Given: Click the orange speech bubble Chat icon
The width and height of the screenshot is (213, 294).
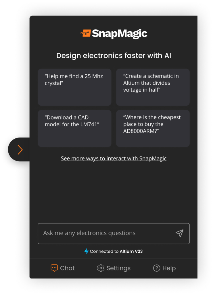Looking at the screenshot, I should (54, 268).
